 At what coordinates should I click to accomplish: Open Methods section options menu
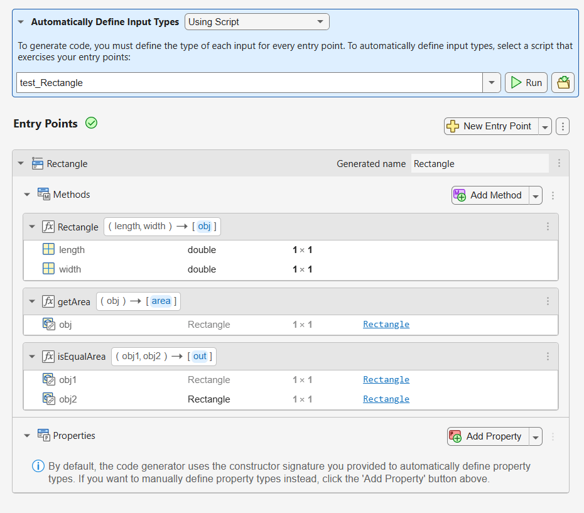pyautogui.click(x=553, y=195)
